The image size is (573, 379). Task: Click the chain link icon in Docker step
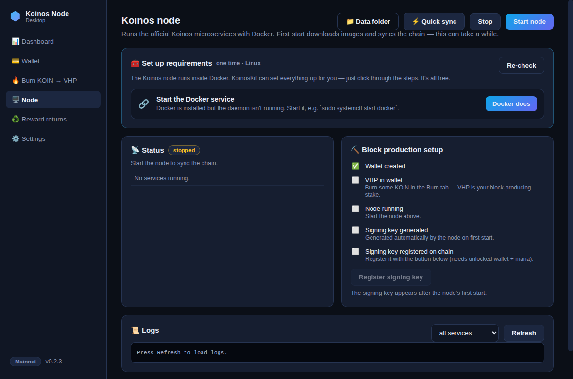click(144, 104)
